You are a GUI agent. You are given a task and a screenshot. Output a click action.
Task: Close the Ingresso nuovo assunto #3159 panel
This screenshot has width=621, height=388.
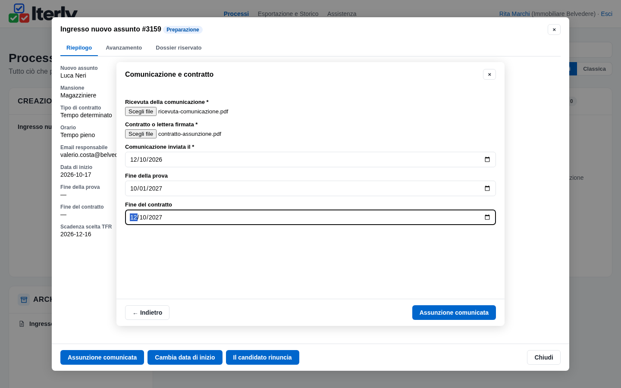click(554, 30)
